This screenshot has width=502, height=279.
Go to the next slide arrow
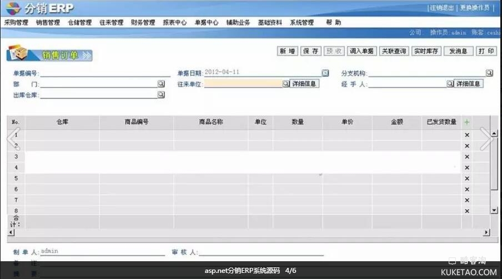[486, 139]
